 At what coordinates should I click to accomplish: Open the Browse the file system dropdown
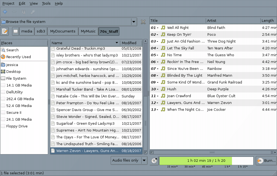[x=134, y=22]
